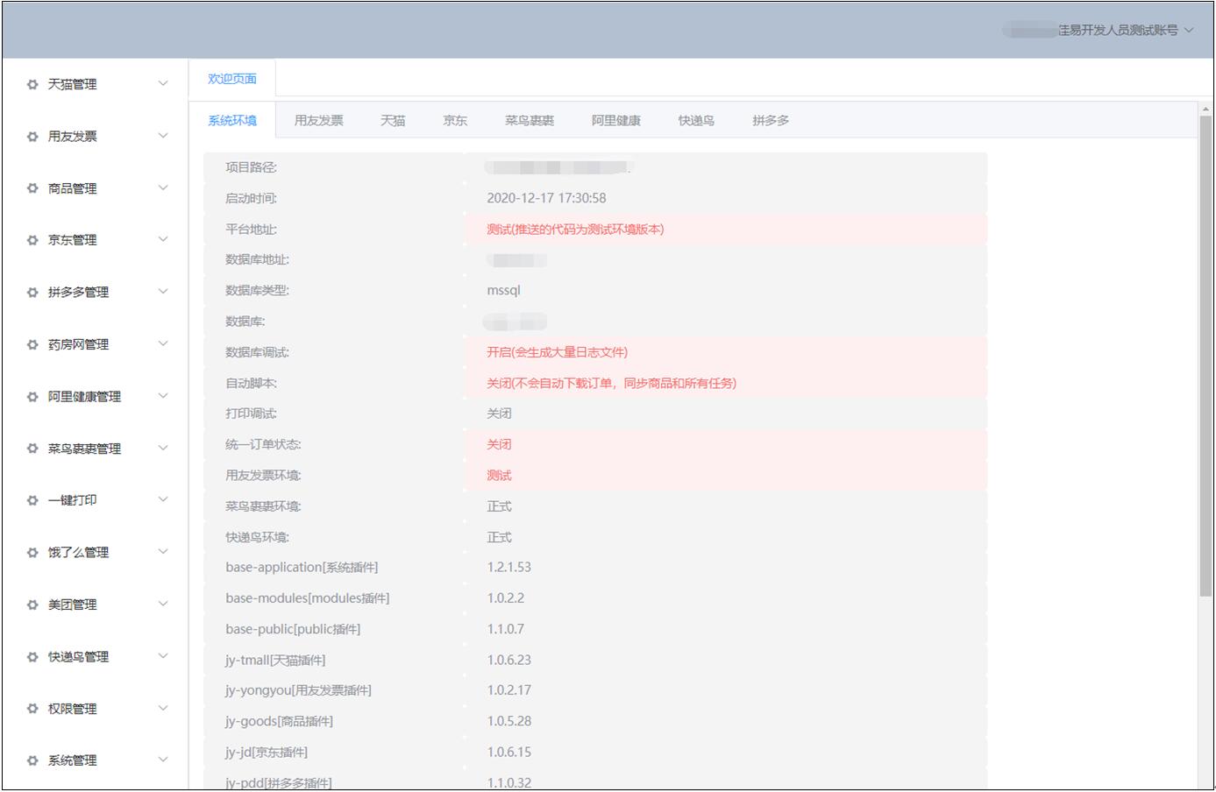The image size is (1216, 792).
Task: Select the 菜鸟裹裹 tab
Action: [529, 121]
